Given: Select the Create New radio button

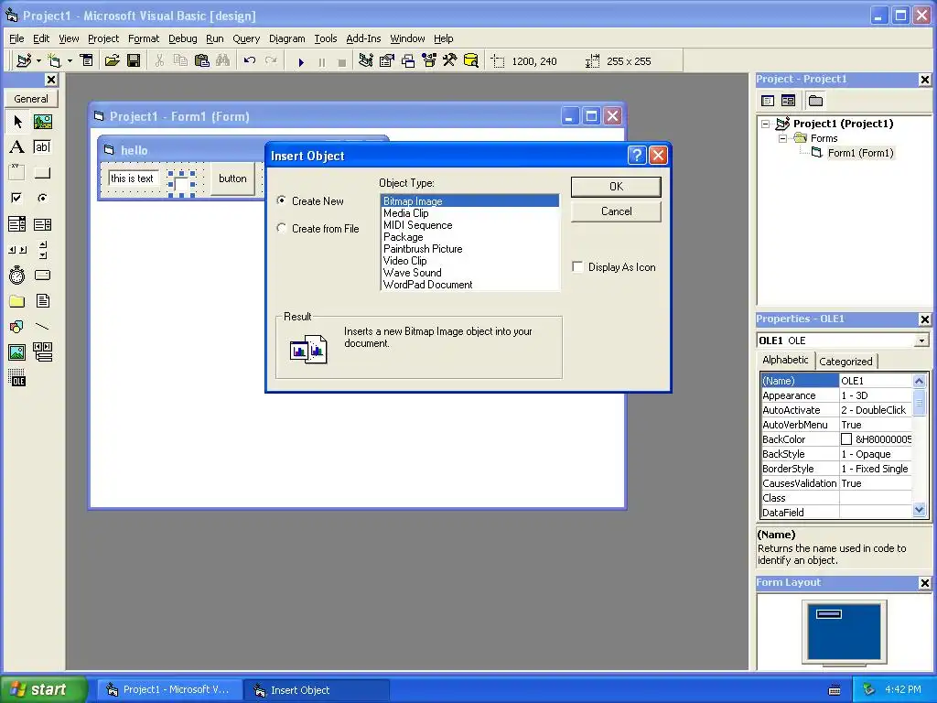Looking at the screenshot, I should click(282, 200).
